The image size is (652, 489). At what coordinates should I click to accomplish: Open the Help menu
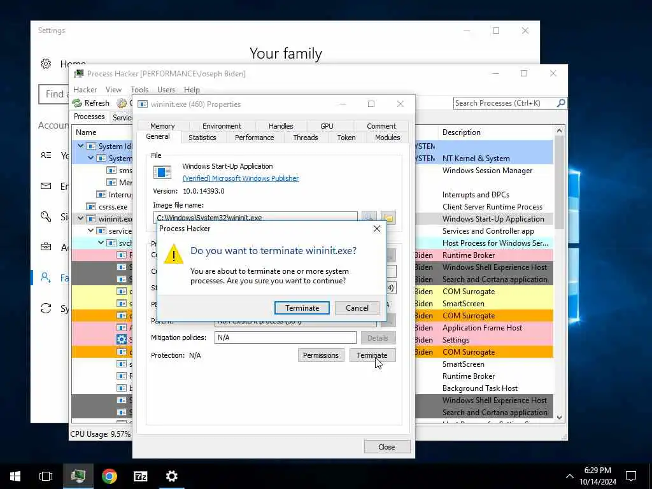point(192,90)
